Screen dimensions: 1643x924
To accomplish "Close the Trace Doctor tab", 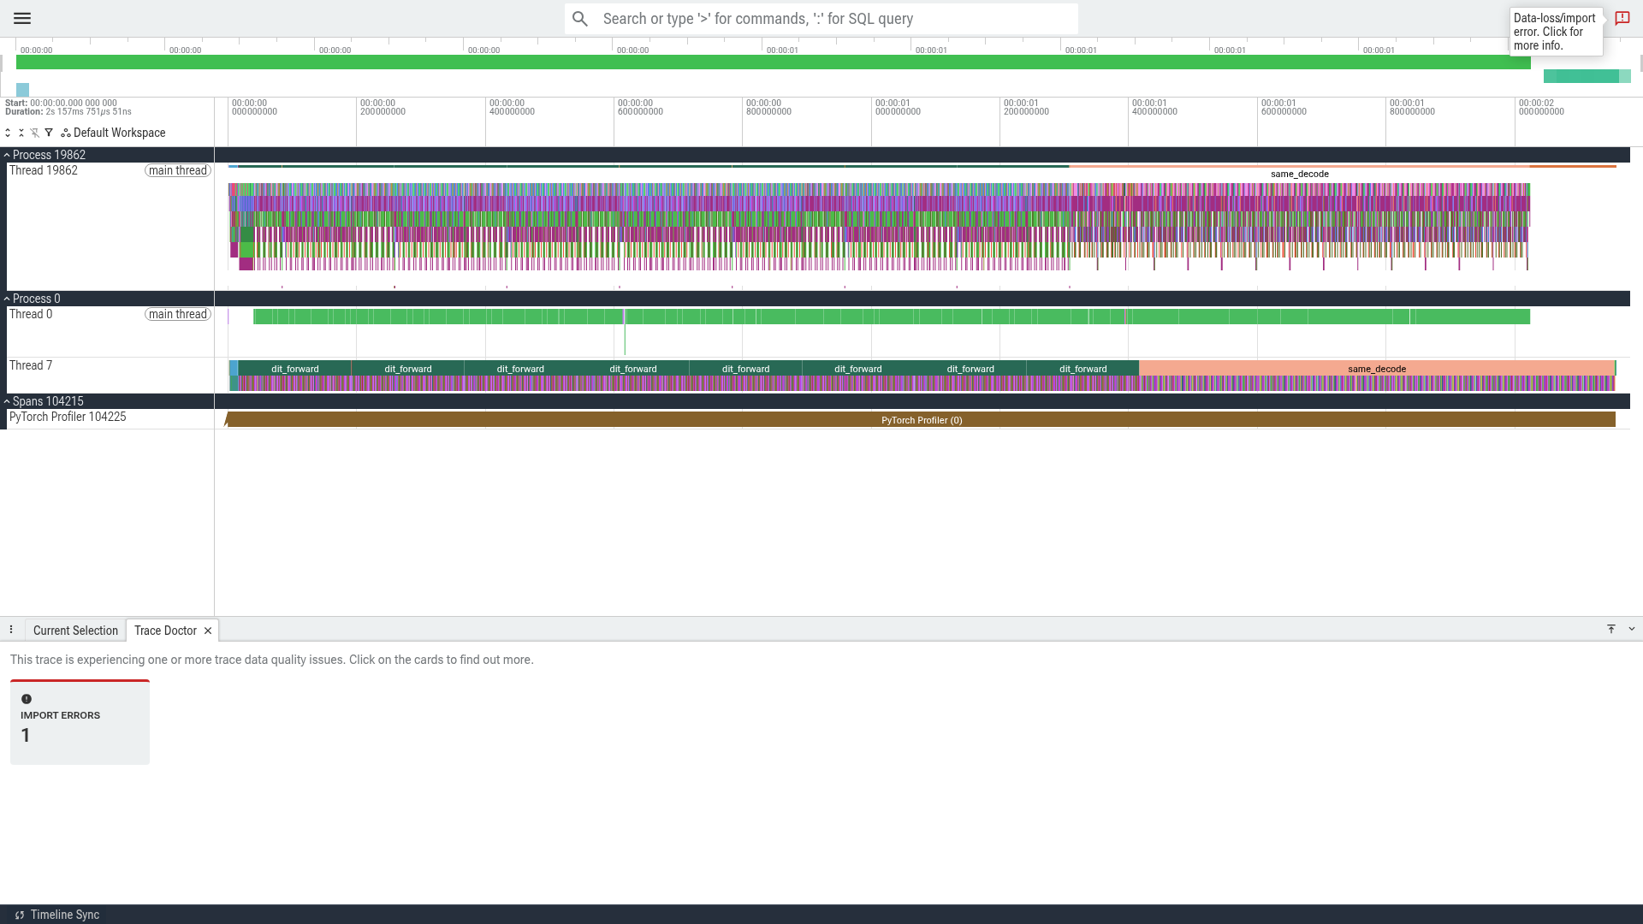I will coord(208,631).
